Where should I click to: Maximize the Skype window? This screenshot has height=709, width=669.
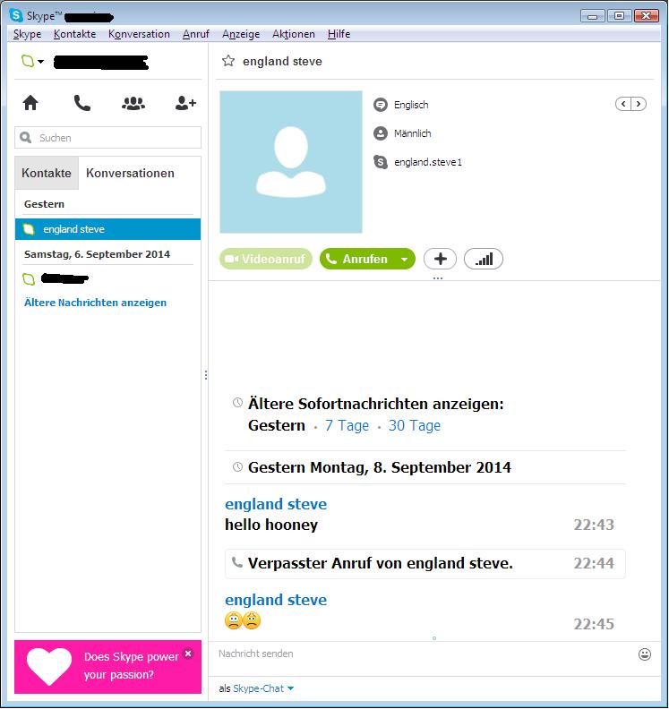(619, 16)
